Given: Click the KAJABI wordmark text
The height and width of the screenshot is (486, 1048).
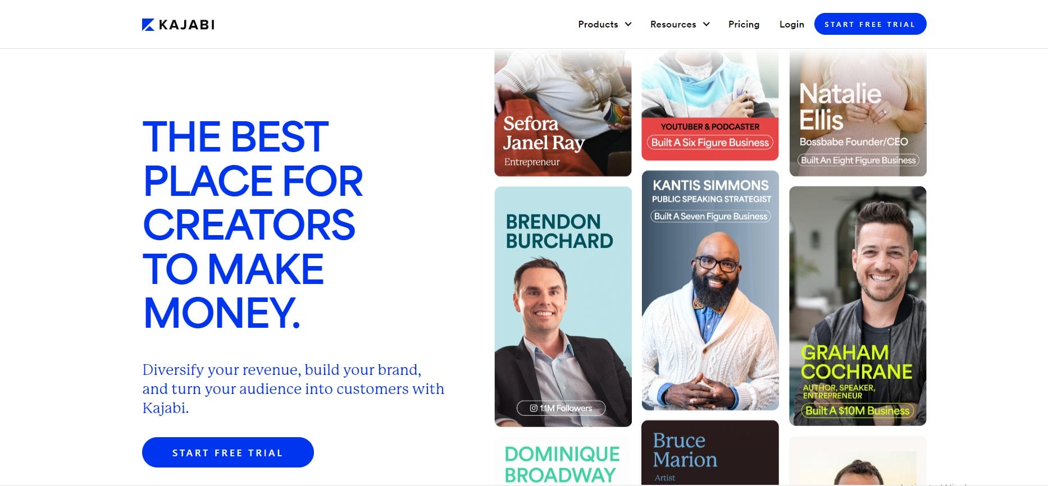Looking at the screenshot, I should click(x=186, y=25).
